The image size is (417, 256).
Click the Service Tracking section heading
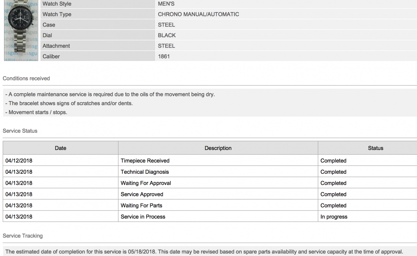click(x=22, y=236)
